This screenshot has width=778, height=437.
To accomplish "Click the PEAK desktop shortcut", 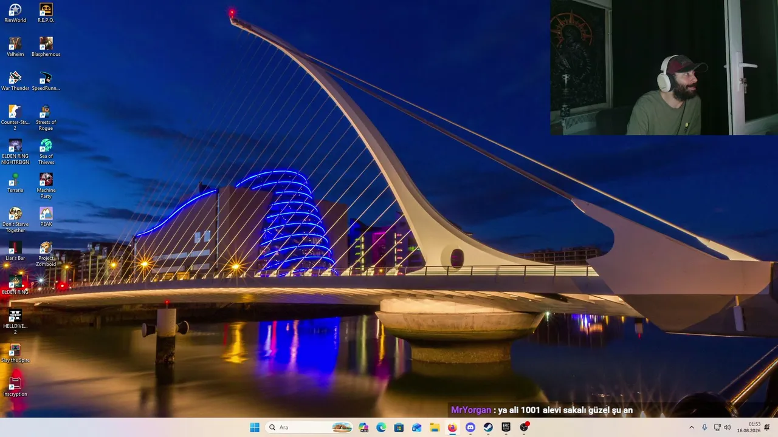I will (46, 217).
